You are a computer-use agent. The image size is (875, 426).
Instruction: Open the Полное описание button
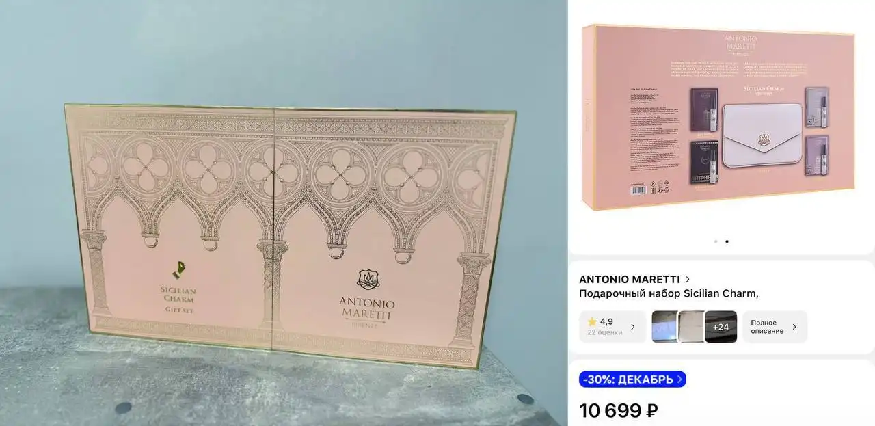click(x=775, y=327)
